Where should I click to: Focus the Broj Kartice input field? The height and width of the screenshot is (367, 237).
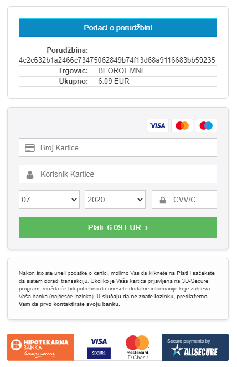coord(118,147)
